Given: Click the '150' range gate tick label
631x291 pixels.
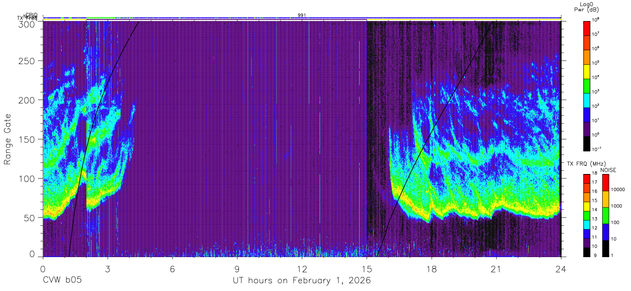Looking at the screenshot, I should pyautogui.click(x=27, y=139).
